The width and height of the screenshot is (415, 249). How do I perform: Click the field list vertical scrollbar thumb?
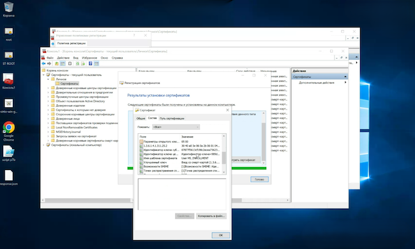[x=224, y=158]
